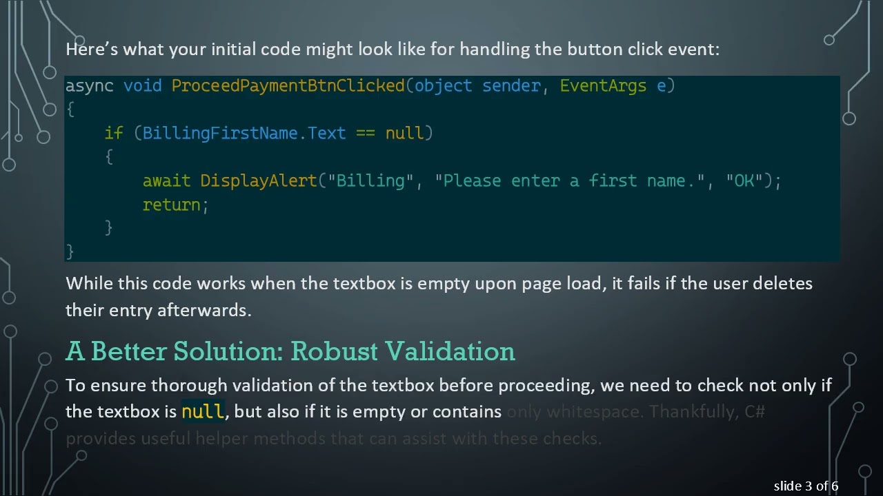Screen dimensions: 883x496
Task: Click the void return type keyword
Action: tap(142, 86)
